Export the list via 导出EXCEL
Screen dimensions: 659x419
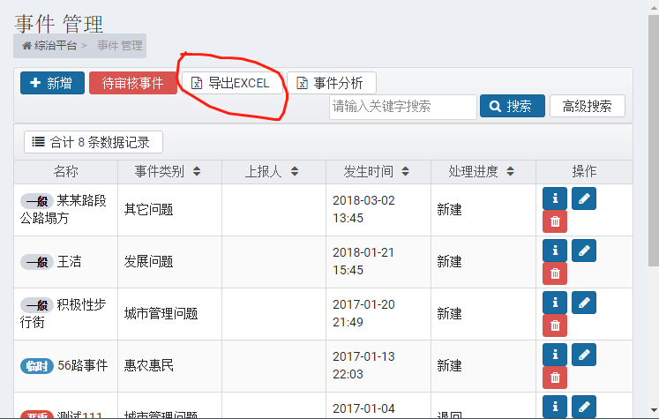pyautogui.click(x=232, y=83)
